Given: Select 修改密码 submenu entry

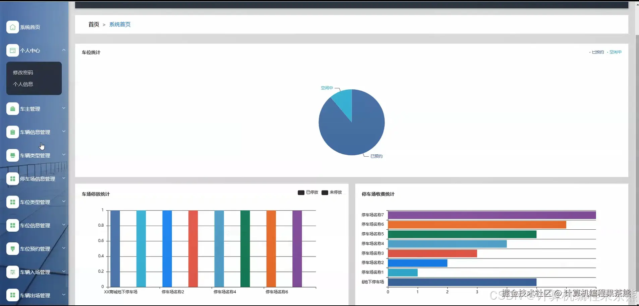Looking at the screenshot, I should pos(23,72).
